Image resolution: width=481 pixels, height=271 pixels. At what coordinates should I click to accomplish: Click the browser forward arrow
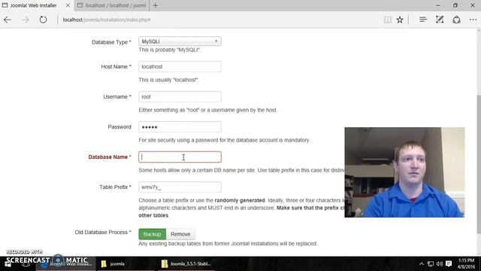tap(25, 20)
